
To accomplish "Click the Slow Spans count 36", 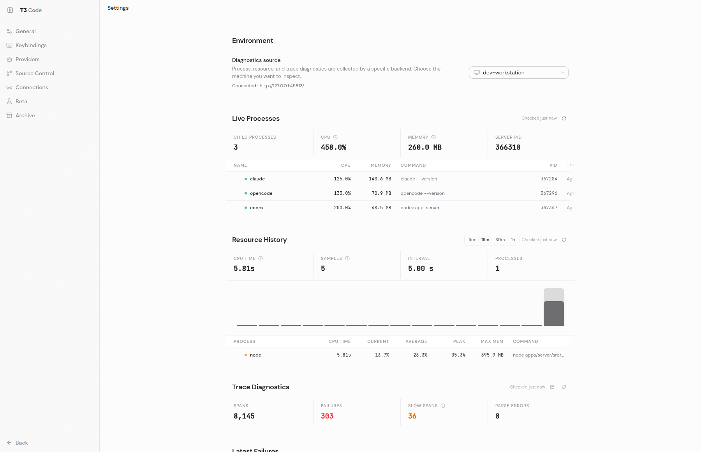I will click(x=412, y=416).
